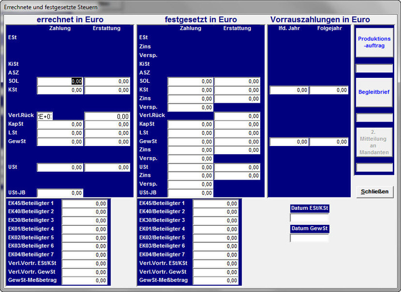
Task: Click the festgesetzt USt-JB Zahlung field
Action: (x=191, y=193)
